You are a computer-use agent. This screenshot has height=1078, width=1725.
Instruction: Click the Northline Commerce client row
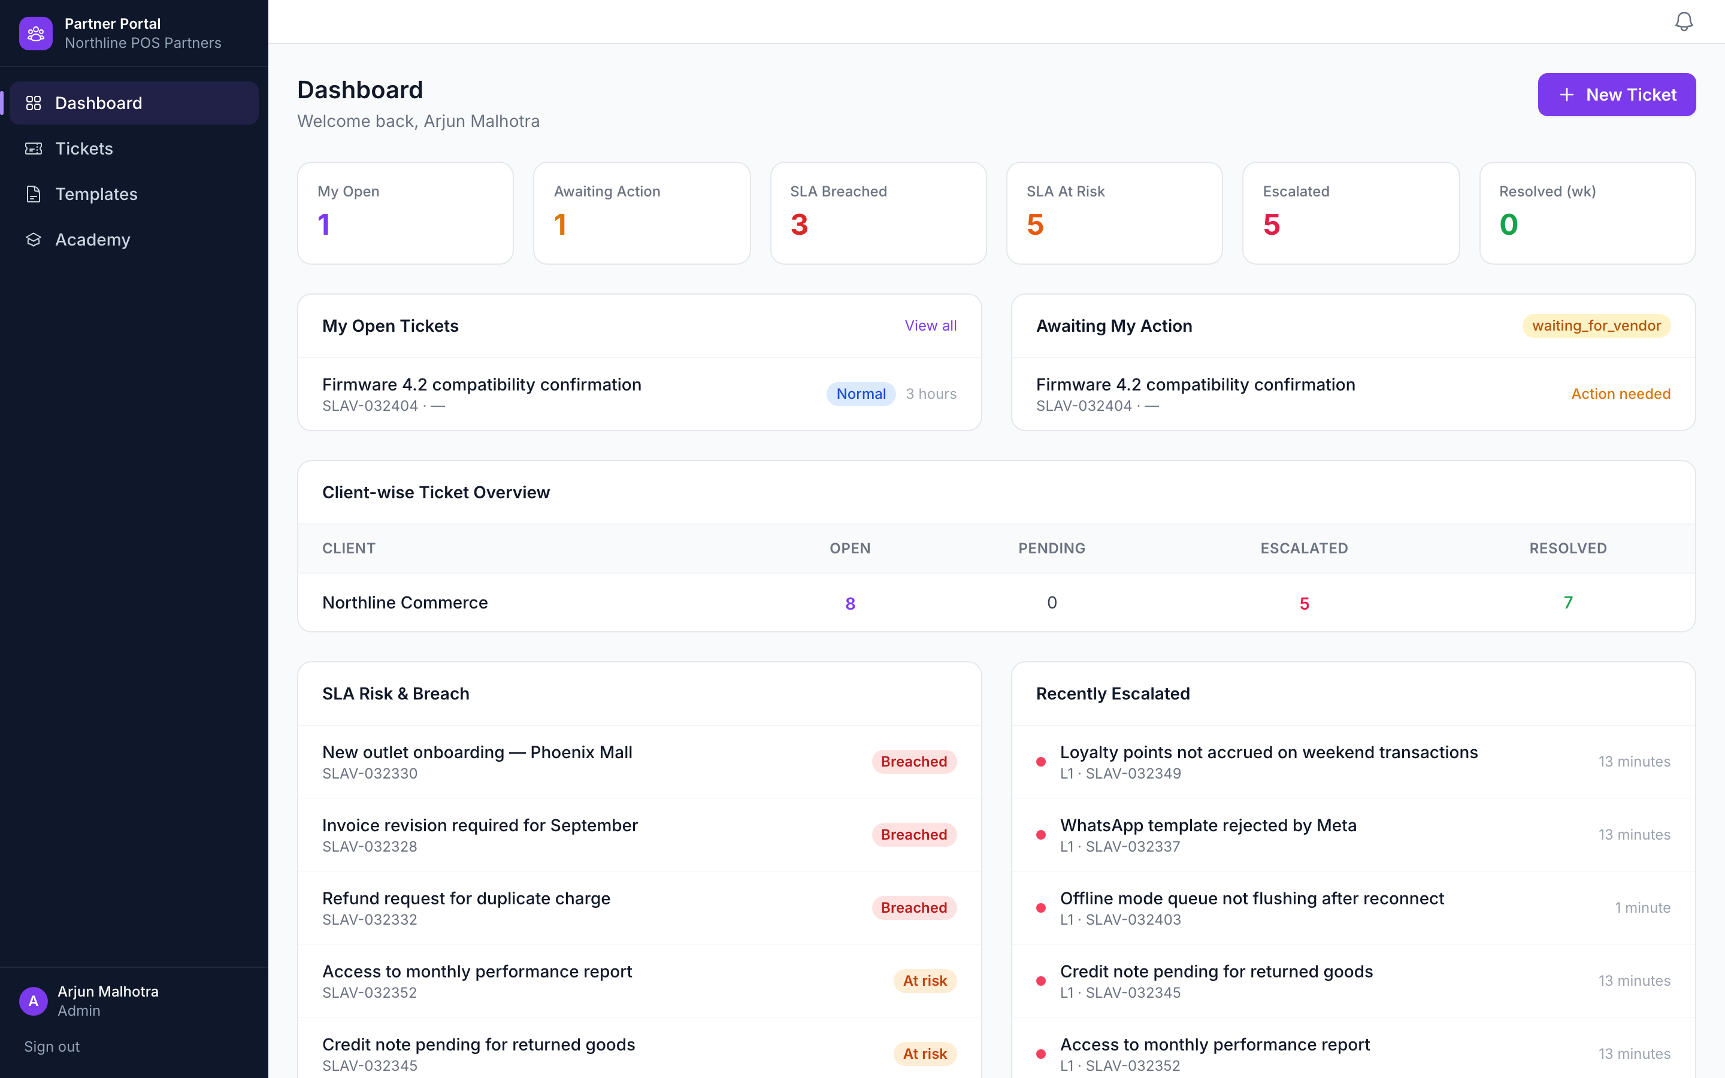click(x=997, y=602)
